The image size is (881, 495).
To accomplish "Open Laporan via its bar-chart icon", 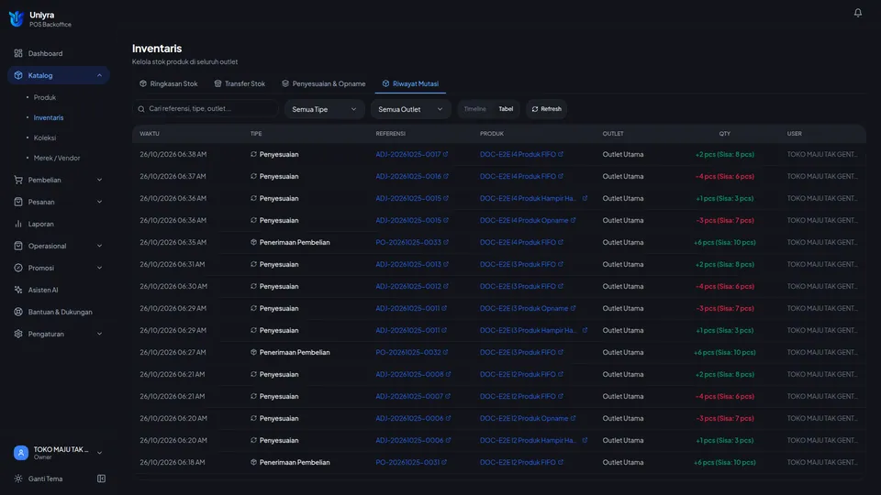I will point(18,224).
